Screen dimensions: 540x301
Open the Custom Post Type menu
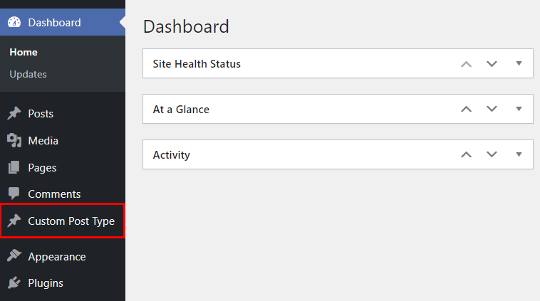pos(71,221)
